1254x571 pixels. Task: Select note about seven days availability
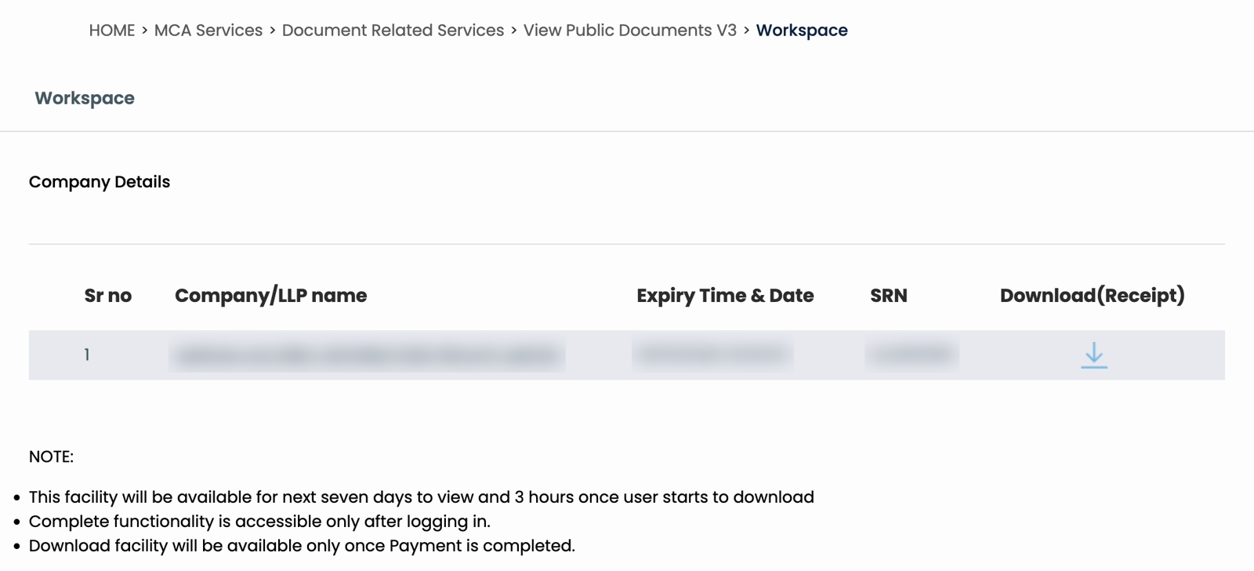[x=422, y=497]
